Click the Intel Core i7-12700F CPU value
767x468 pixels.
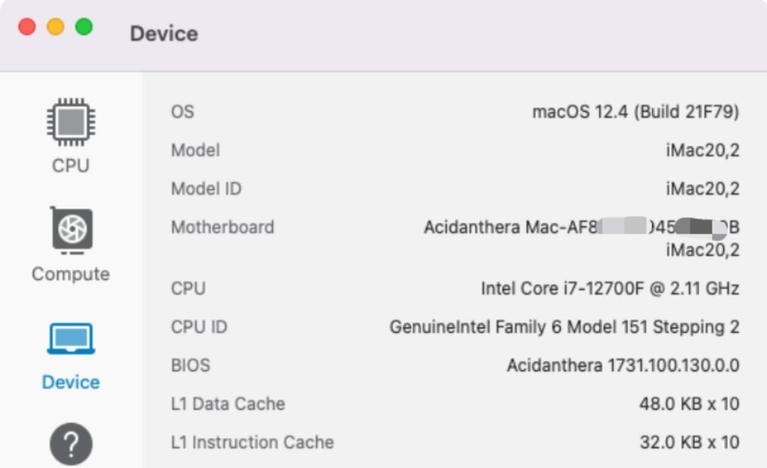tap(610, 289)
